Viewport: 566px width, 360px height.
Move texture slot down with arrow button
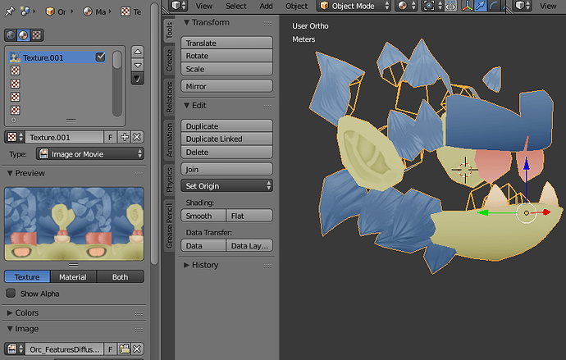pyautogui.click(x=138, y=66)
